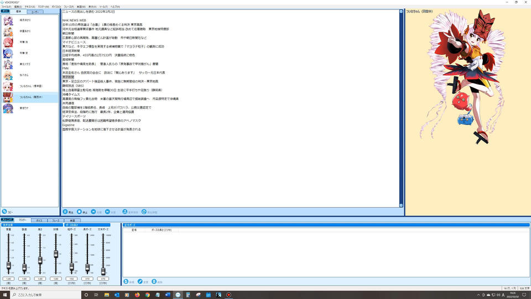Click the 文末ポーズ value input field
The height and width of the screenshot is (299, 531).
click(103, 279)
